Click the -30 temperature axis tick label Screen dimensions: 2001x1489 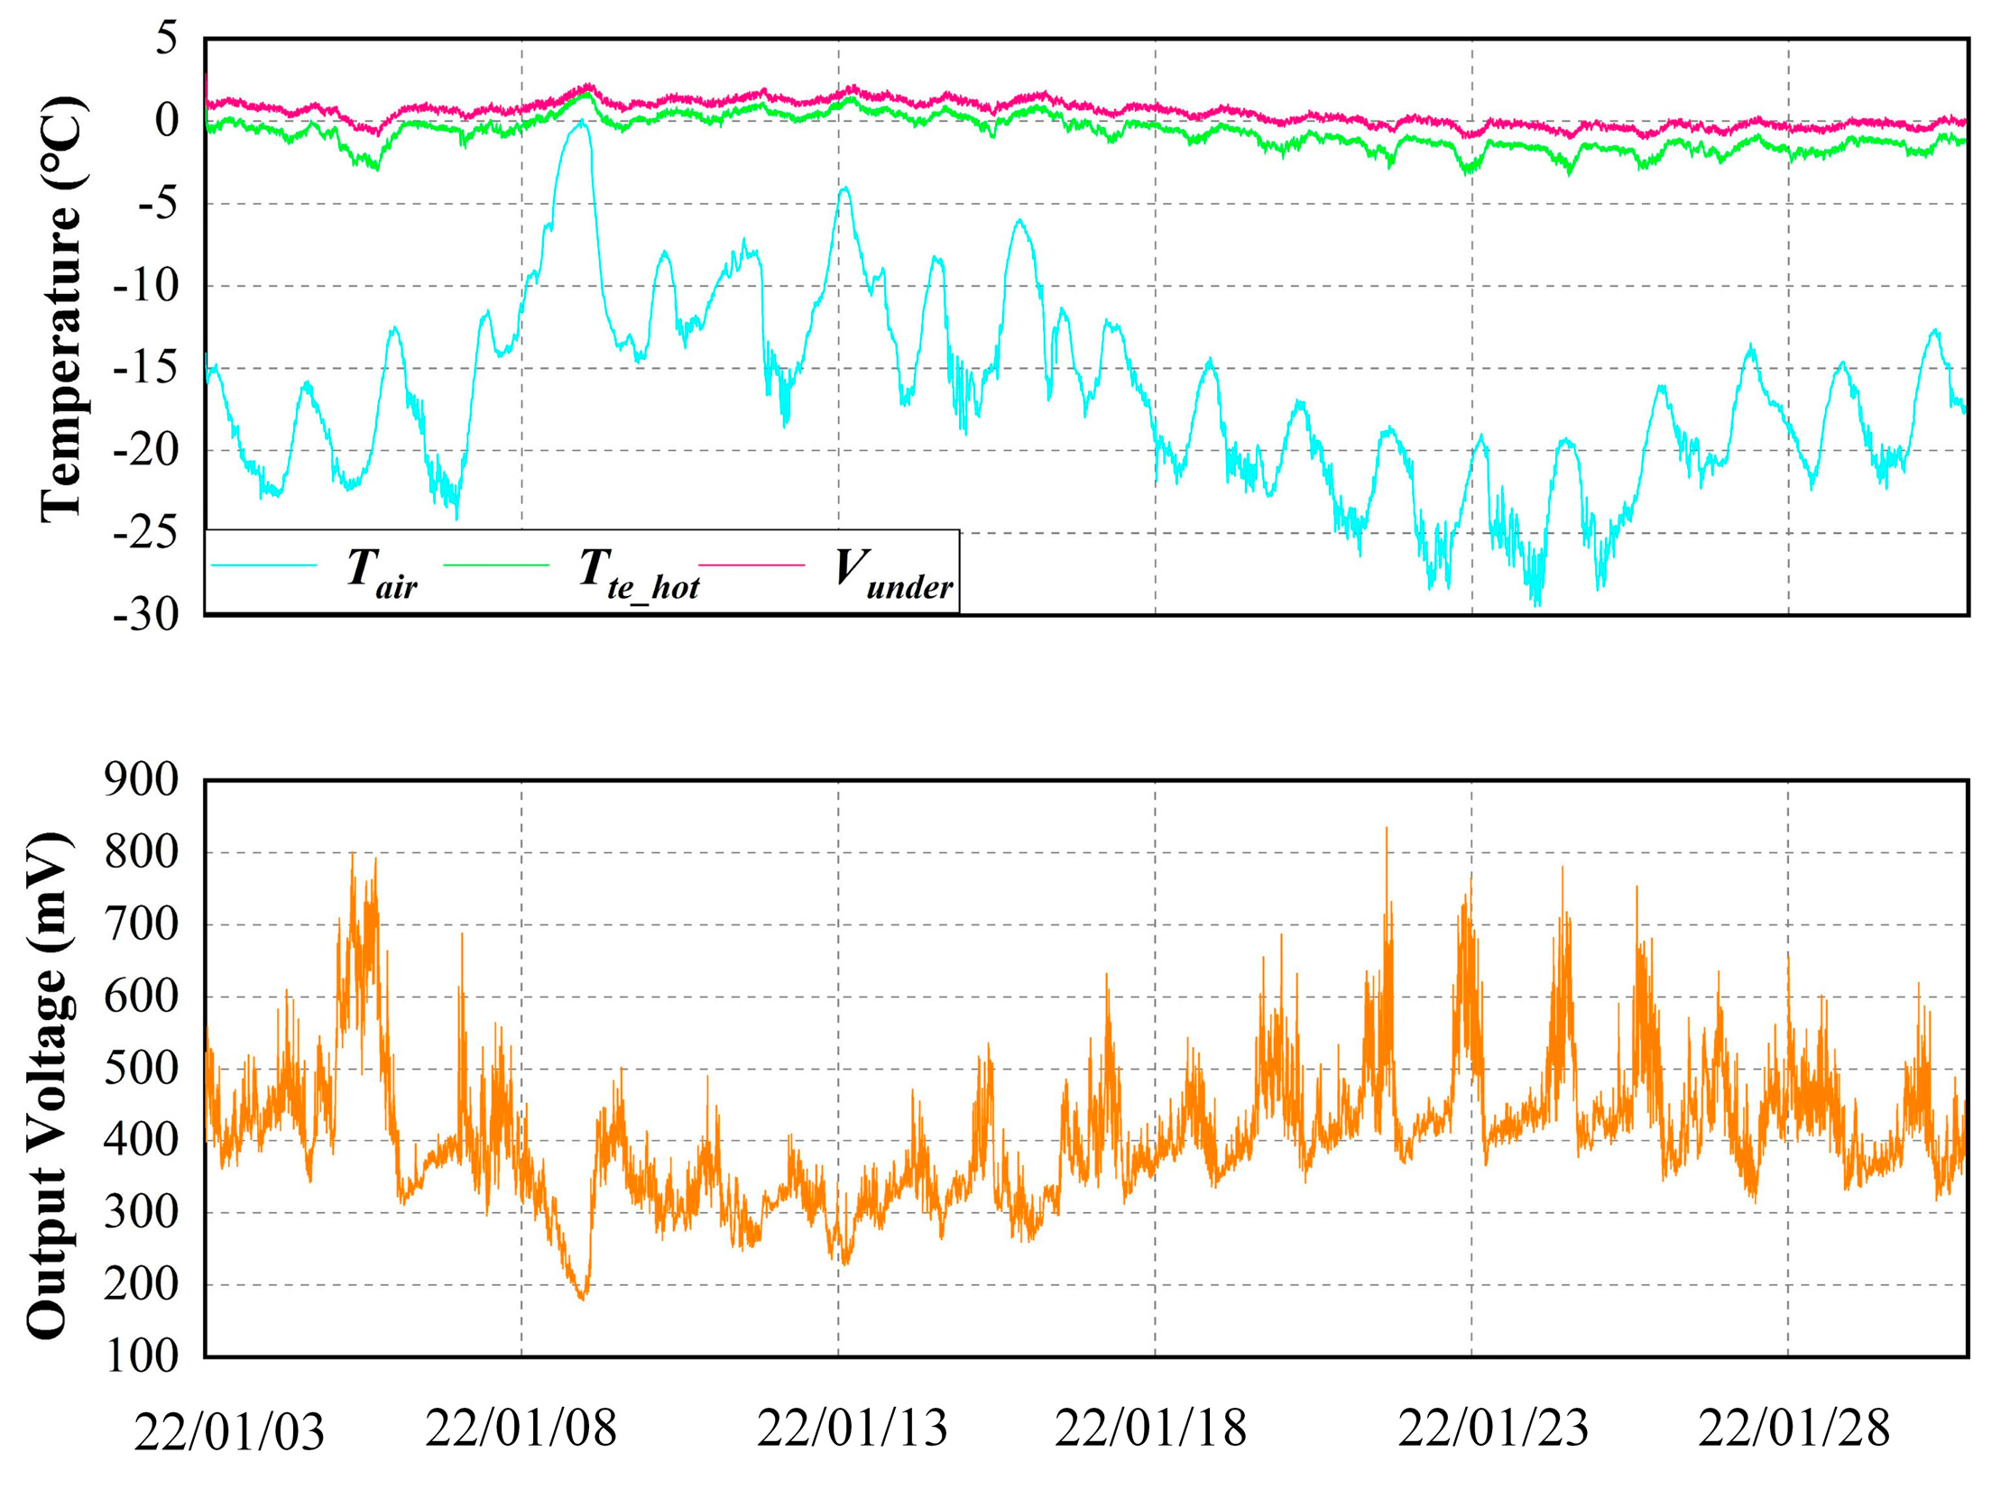click(x=146, y=615)
